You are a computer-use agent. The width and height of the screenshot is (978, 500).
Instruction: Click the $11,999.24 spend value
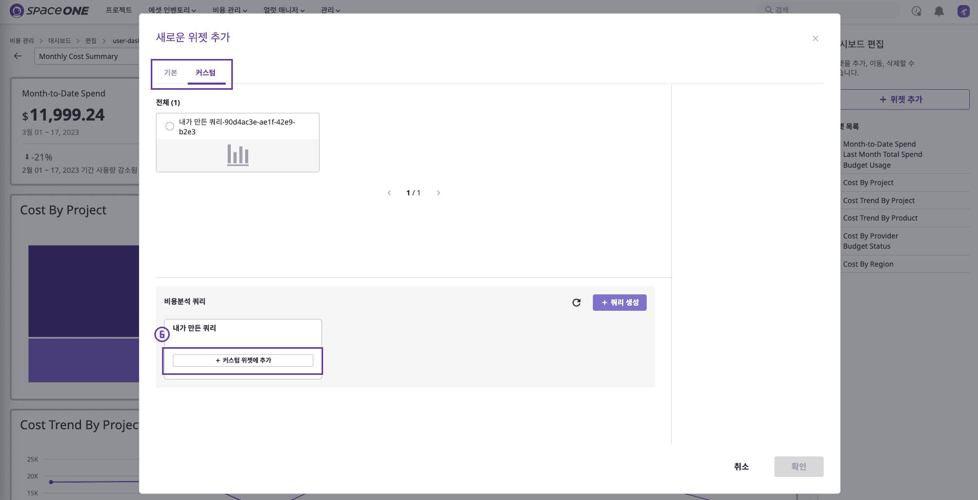click(x=63, y=114)
